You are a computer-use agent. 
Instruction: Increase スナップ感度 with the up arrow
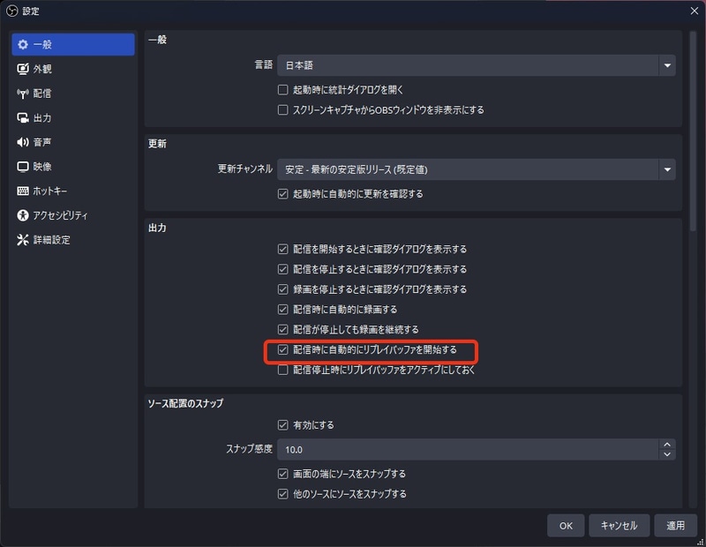click(x=667, y=444)
